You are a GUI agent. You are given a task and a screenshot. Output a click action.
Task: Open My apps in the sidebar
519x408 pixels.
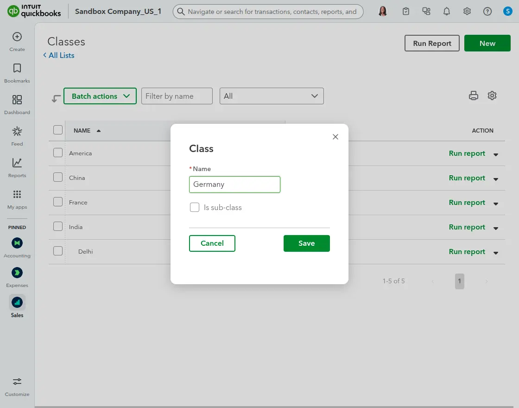coord(17,199)
